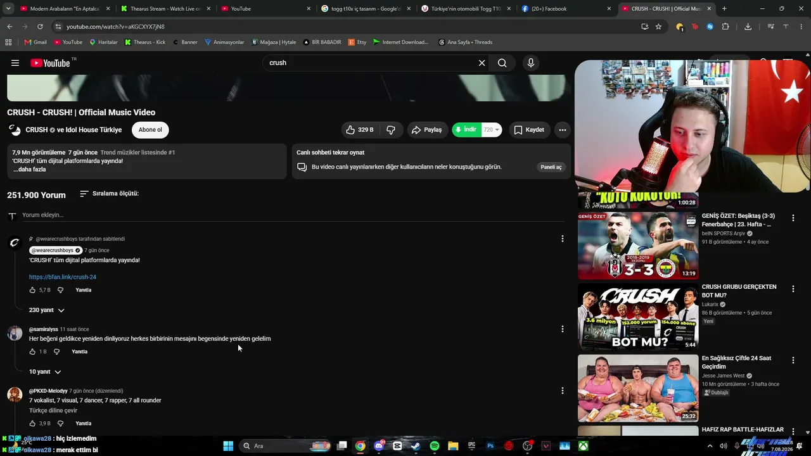Open the browser extensions puzzle icon

[725, 27]
